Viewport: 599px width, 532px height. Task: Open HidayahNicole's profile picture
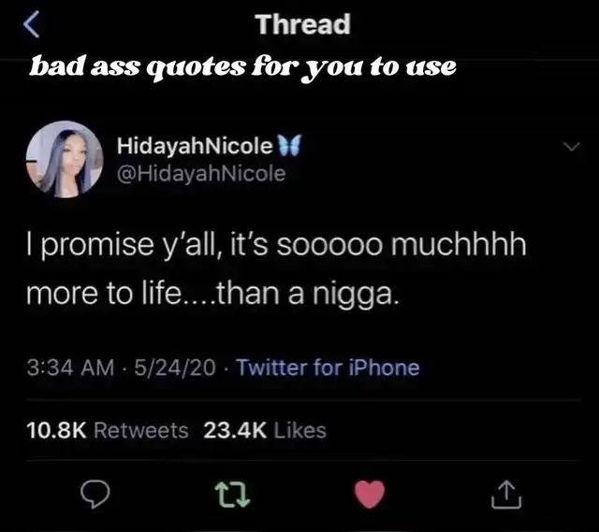(65, 159)
